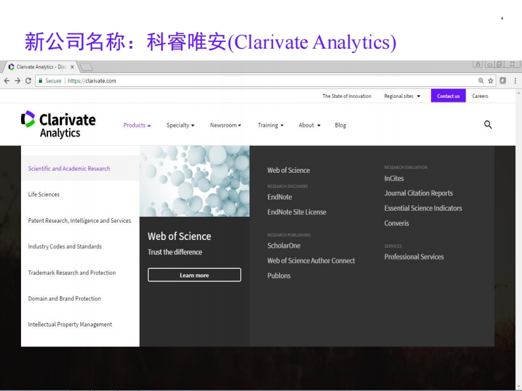Screen dimensions: 522x391
Task: Click the green Secure padlock icon
Action: point(41,81)
